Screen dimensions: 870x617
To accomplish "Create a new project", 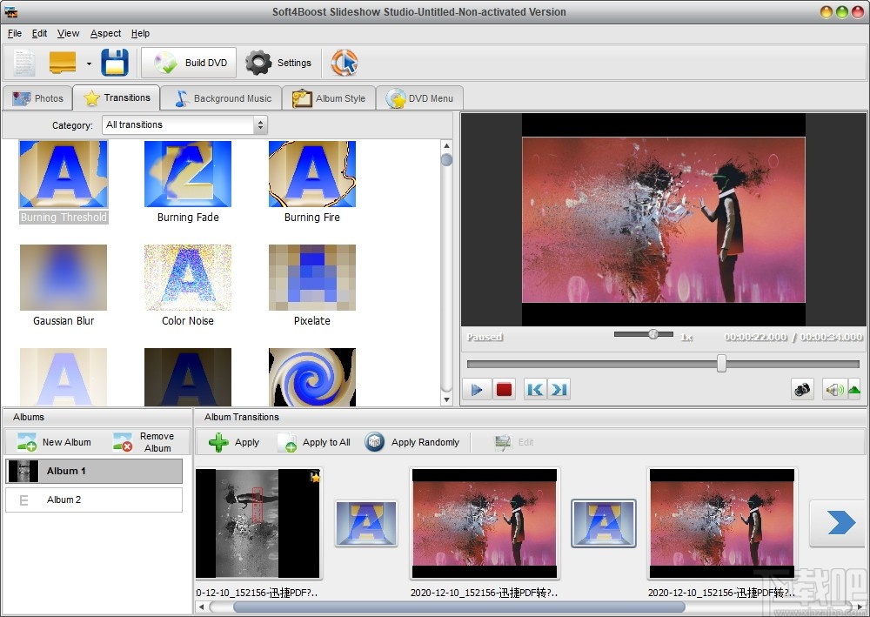I will coord(23,62).
